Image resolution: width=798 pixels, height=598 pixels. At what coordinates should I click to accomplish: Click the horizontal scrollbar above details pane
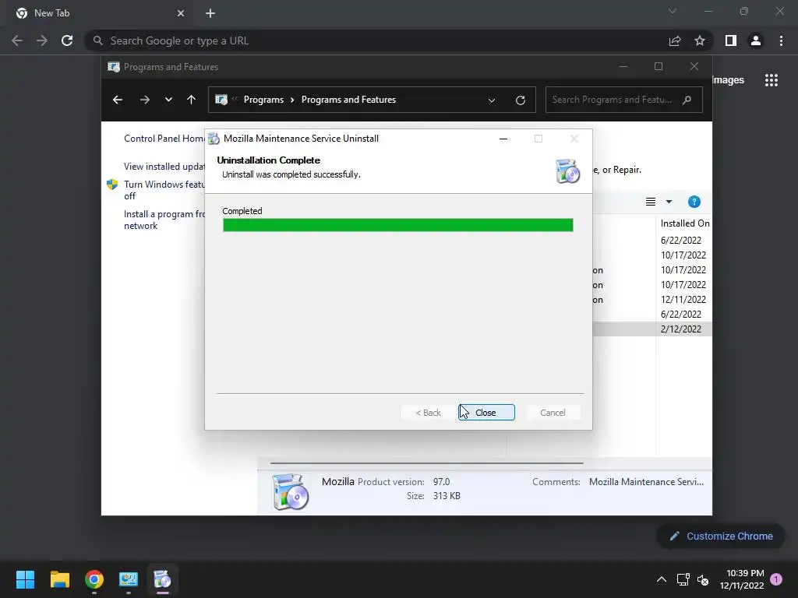click(426, 463)
